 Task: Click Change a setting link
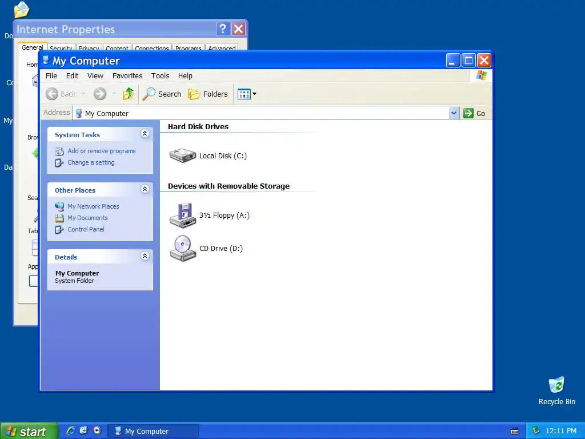pyautogui.click(x=91, y=162)
